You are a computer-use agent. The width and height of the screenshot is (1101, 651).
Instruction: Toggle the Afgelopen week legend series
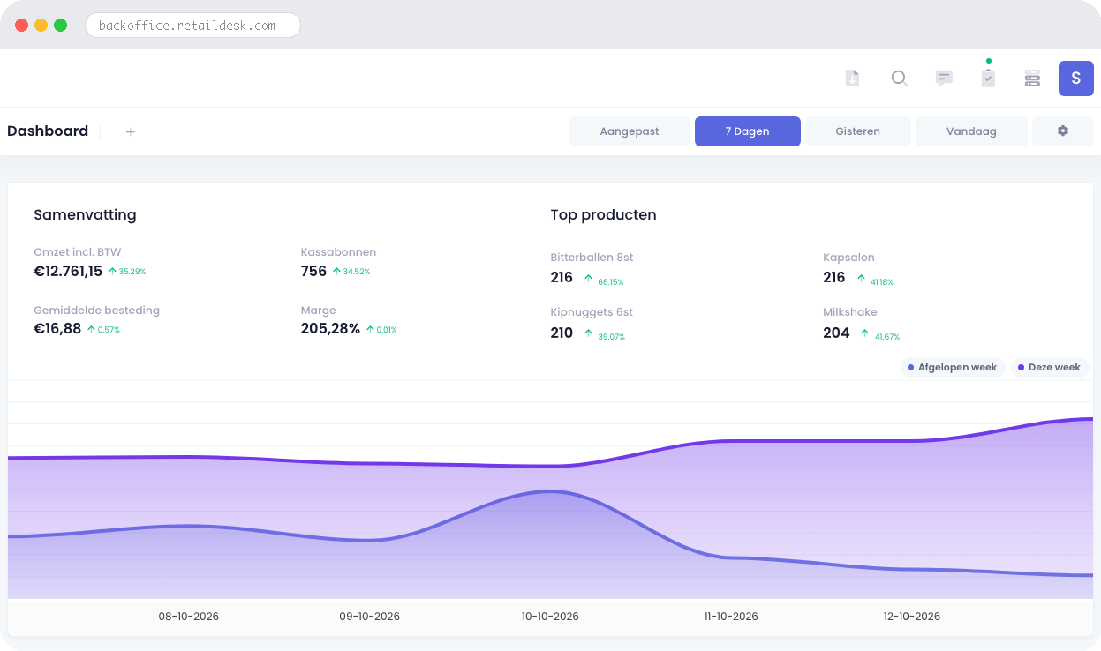[x=953, y=367]
